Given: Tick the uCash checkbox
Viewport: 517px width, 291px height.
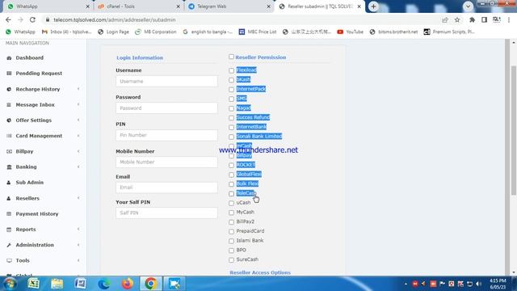Looking at the screenshot, I should coord(232,203).
